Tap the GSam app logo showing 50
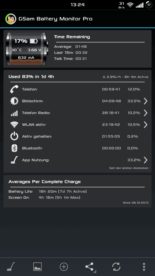 point(10,19)
